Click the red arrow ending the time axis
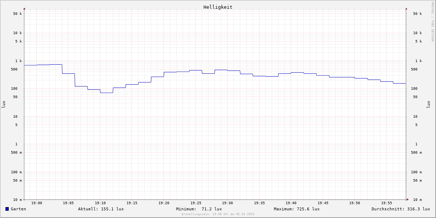 [x=408, y=199]
